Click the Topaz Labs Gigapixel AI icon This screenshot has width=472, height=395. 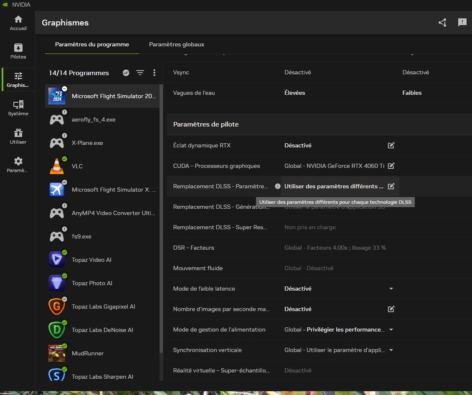(x=56, y=306)
